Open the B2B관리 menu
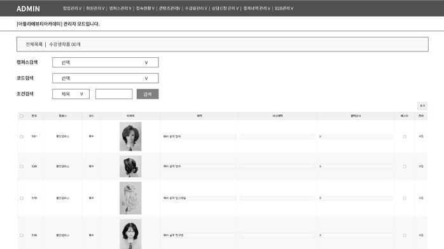 pos(284,8)
